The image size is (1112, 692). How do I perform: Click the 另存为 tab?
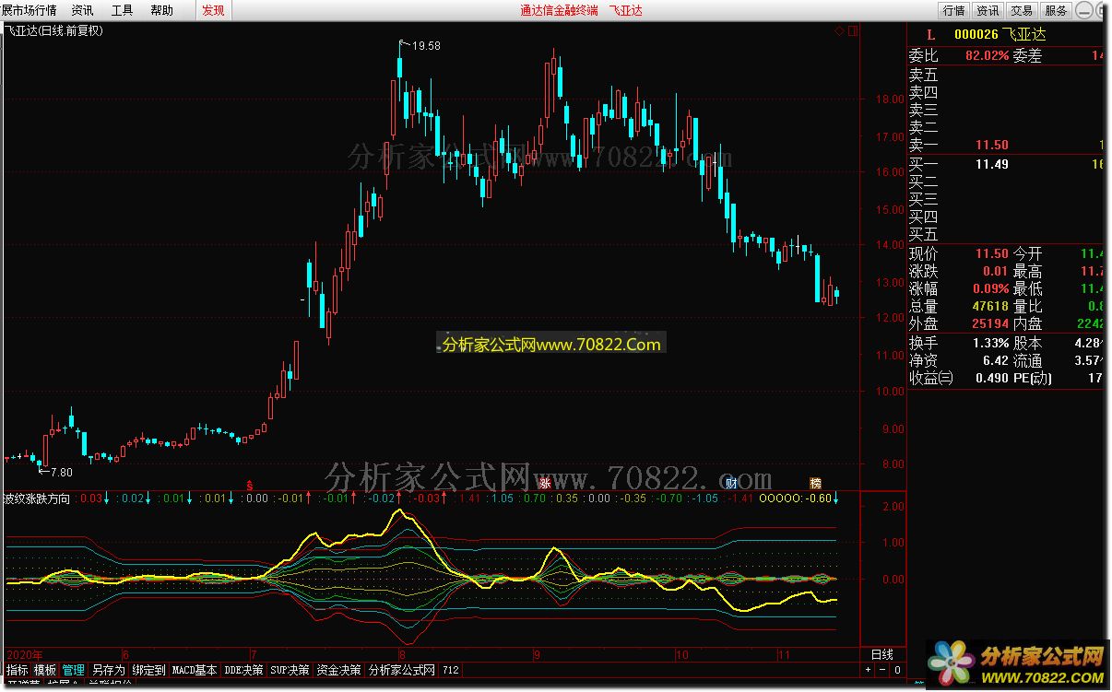pos(108,670)
